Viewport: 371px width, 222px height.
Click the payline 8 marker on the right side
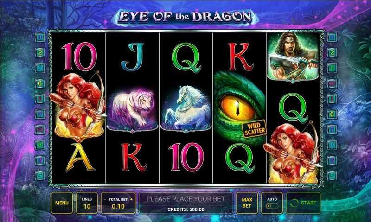(x=332, y=68)
